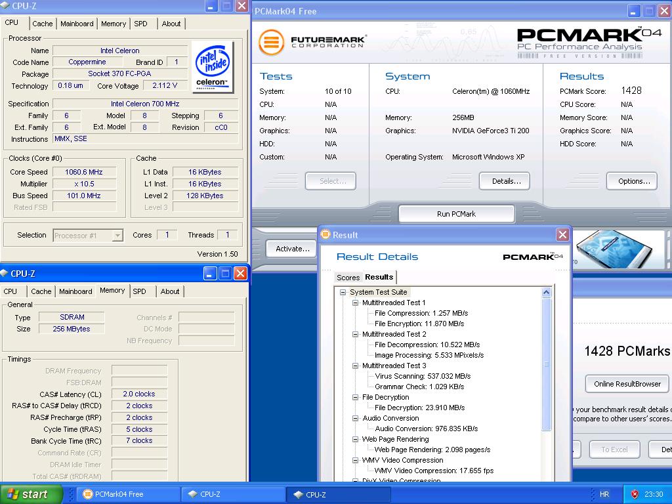Click the Futuremark orange logo icon
Image resolution: width=672 pixels, height=504 pixels.
[x=271, y=42]
